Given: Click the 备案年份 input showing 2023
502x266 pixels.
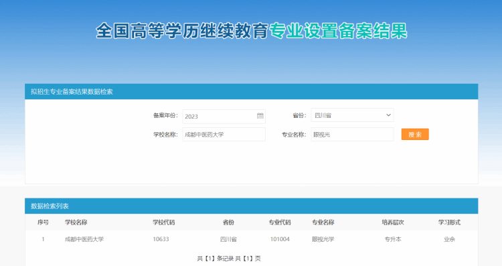Looking at the screenshot, I should coord(224,117).
